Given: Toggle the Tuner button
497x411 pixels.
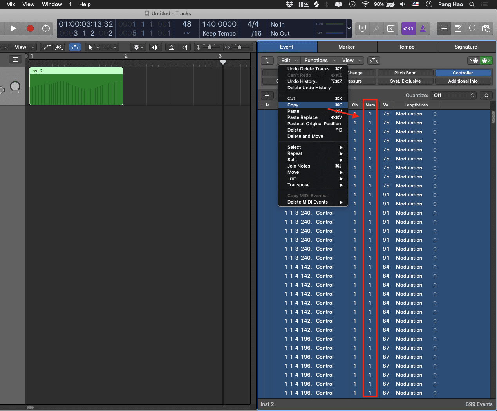Looking at the screenshot, I should [376, 29].
